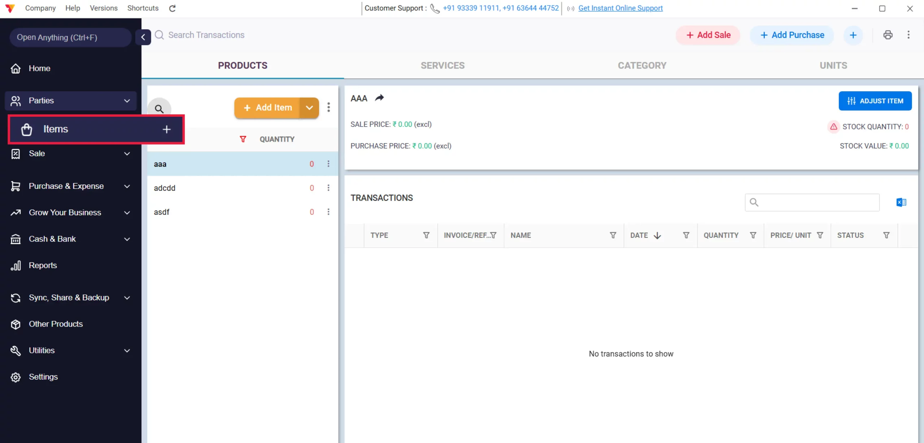924x443 pixels.
Task: Open Get Instant Online Support link
Action: tap(620, 8)
